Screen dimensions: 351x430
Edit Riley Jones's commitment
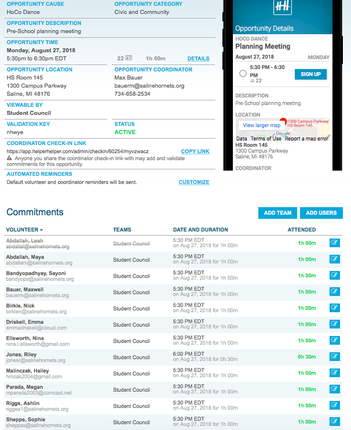pyautogui.click(x=335, y=356)
